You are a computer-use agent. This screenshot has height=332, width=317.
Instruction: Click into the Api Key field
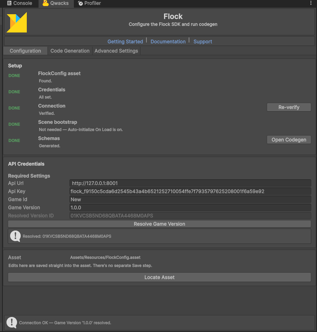tap(190, 191)
